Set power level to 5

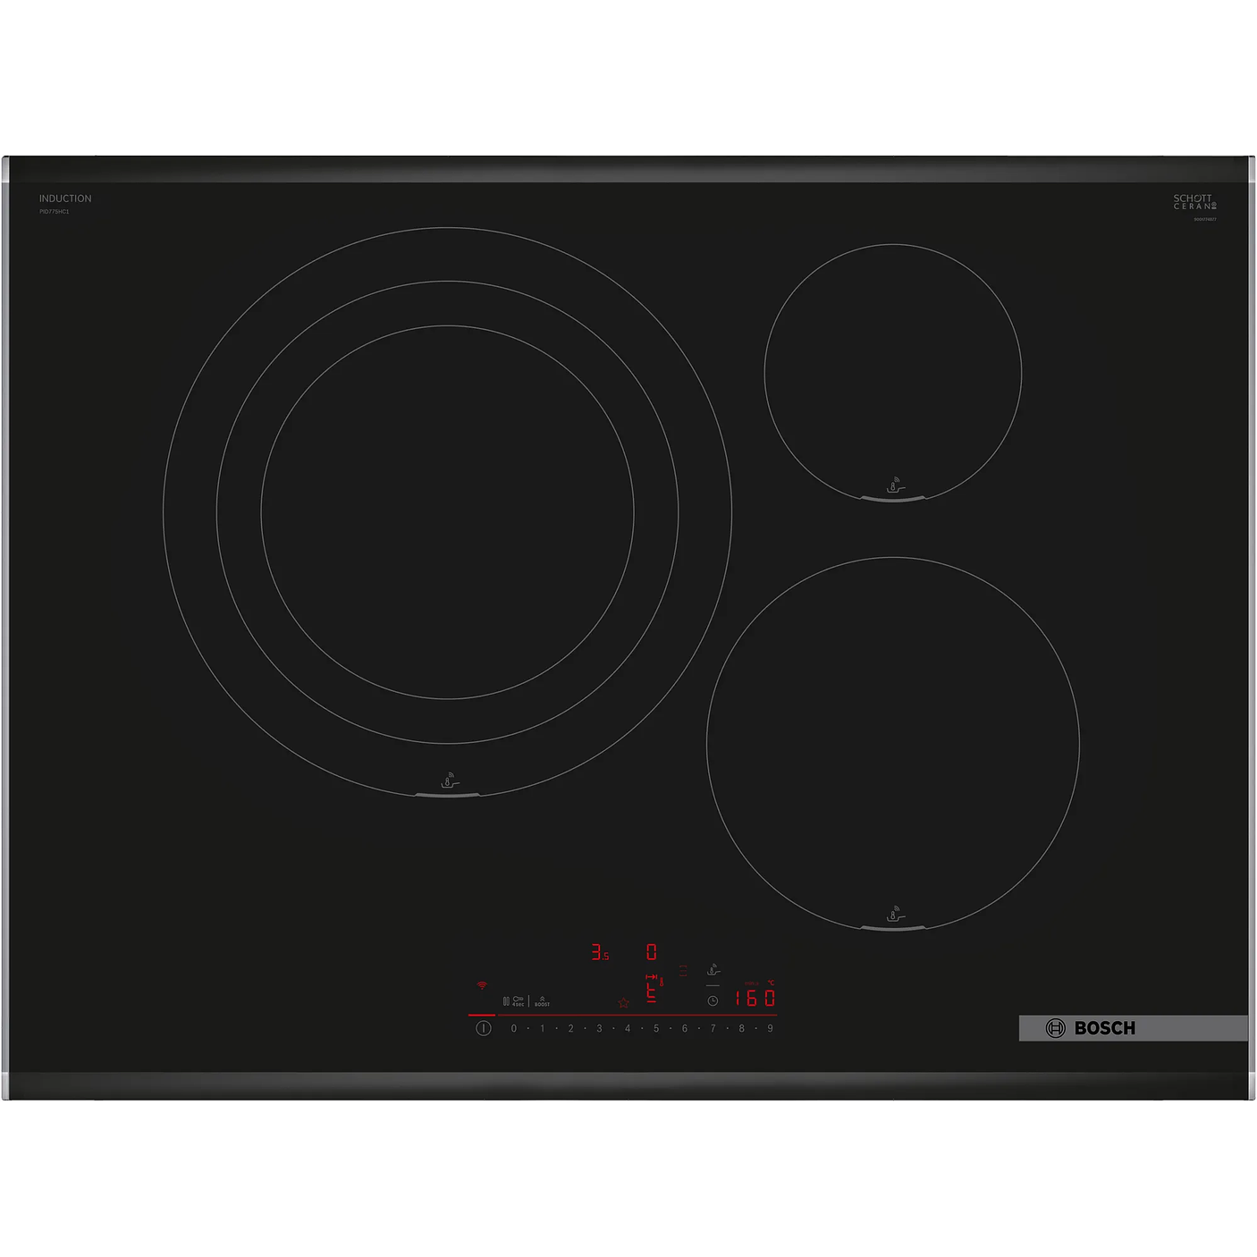[x=656, y=1029]
